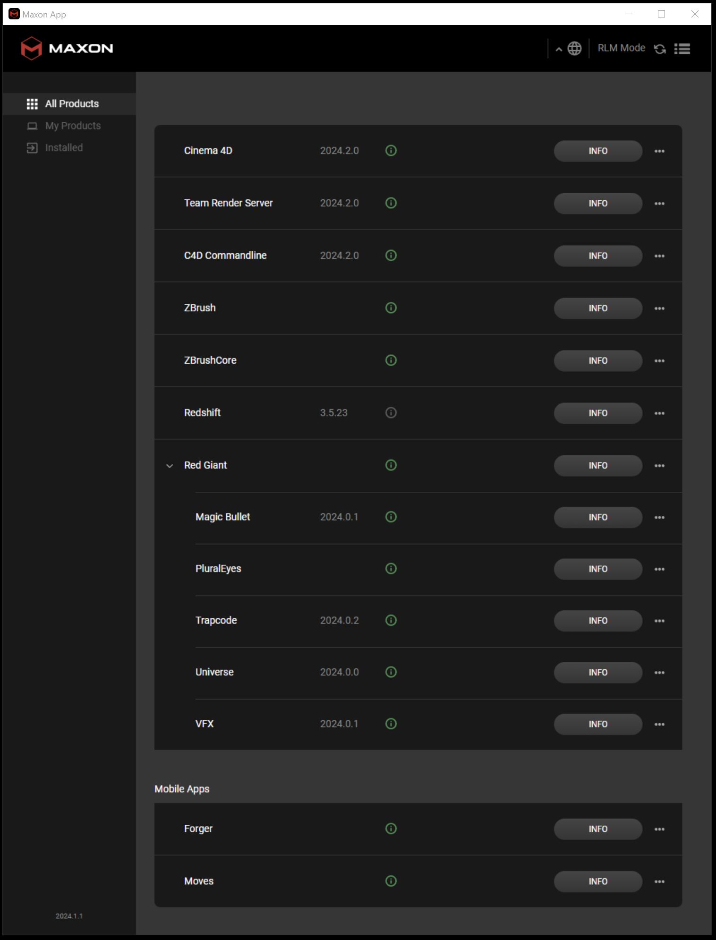716x940 pixels.
Task: Click the INFO button for Magic Bullet
Action: click(x=598, y=517)
